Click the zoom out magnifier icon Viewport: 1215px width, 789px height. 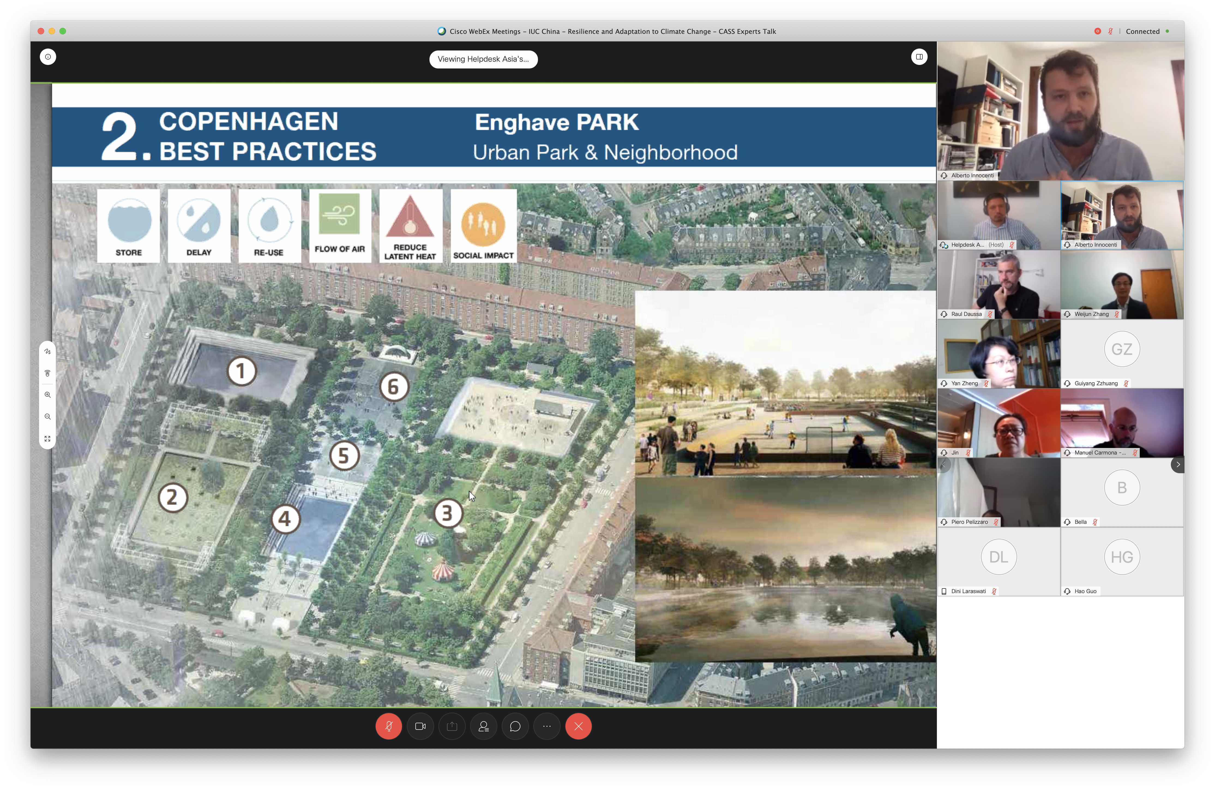point(47,417)
